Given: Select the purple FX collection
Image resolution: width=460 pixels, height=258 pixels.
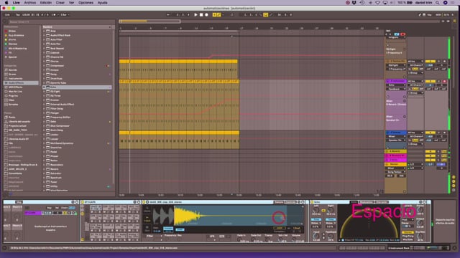Looking at the screenshot, I should click(x=9, y=52).
